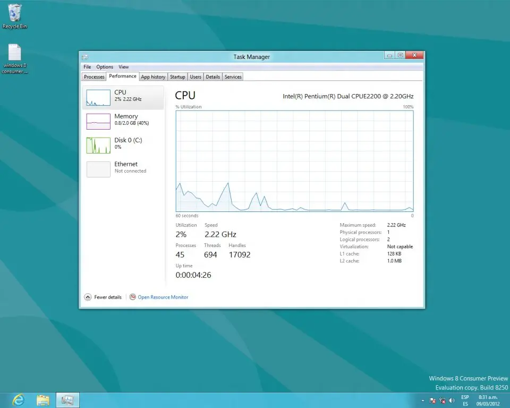Click the Handles value 17092
This screenshot has width=510, height=408.
(x=240, y=255)
